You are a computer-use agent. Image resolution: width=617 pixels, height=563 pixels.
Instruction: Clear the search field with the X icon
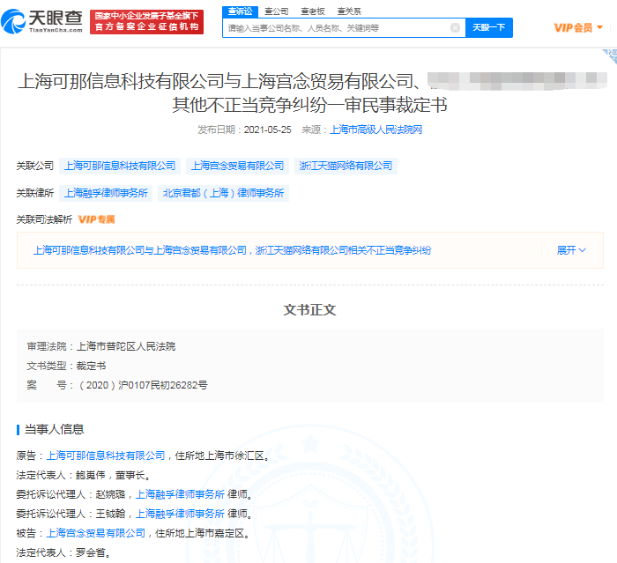click(x=455, y=27)
